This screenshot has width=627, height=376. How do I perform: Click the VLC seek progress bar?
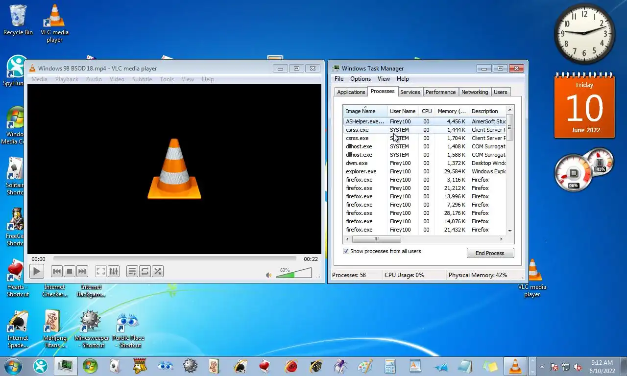coord(175,258)
